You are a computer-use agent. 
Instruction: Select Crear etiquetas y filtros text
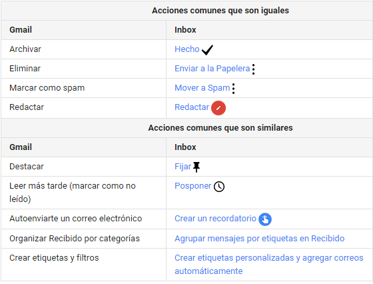pyautogui.click(x=54, y=258)
